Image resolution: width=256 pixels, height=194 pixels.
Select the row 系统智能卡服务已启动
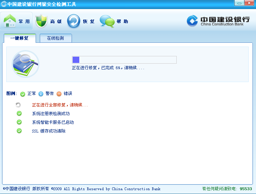(53, 122)
